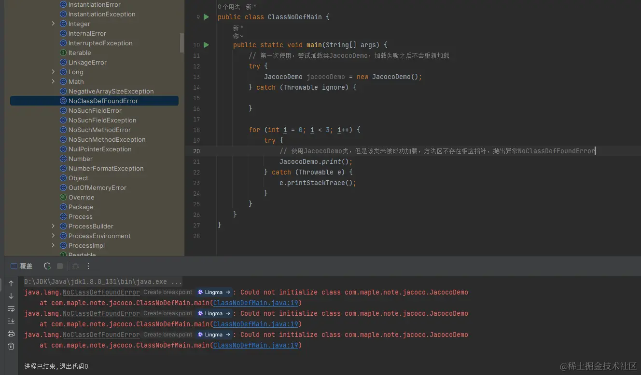641x375 pixels.
Task: Click the greyed-out bug icon in run toolbar
Action: point(75,266)
